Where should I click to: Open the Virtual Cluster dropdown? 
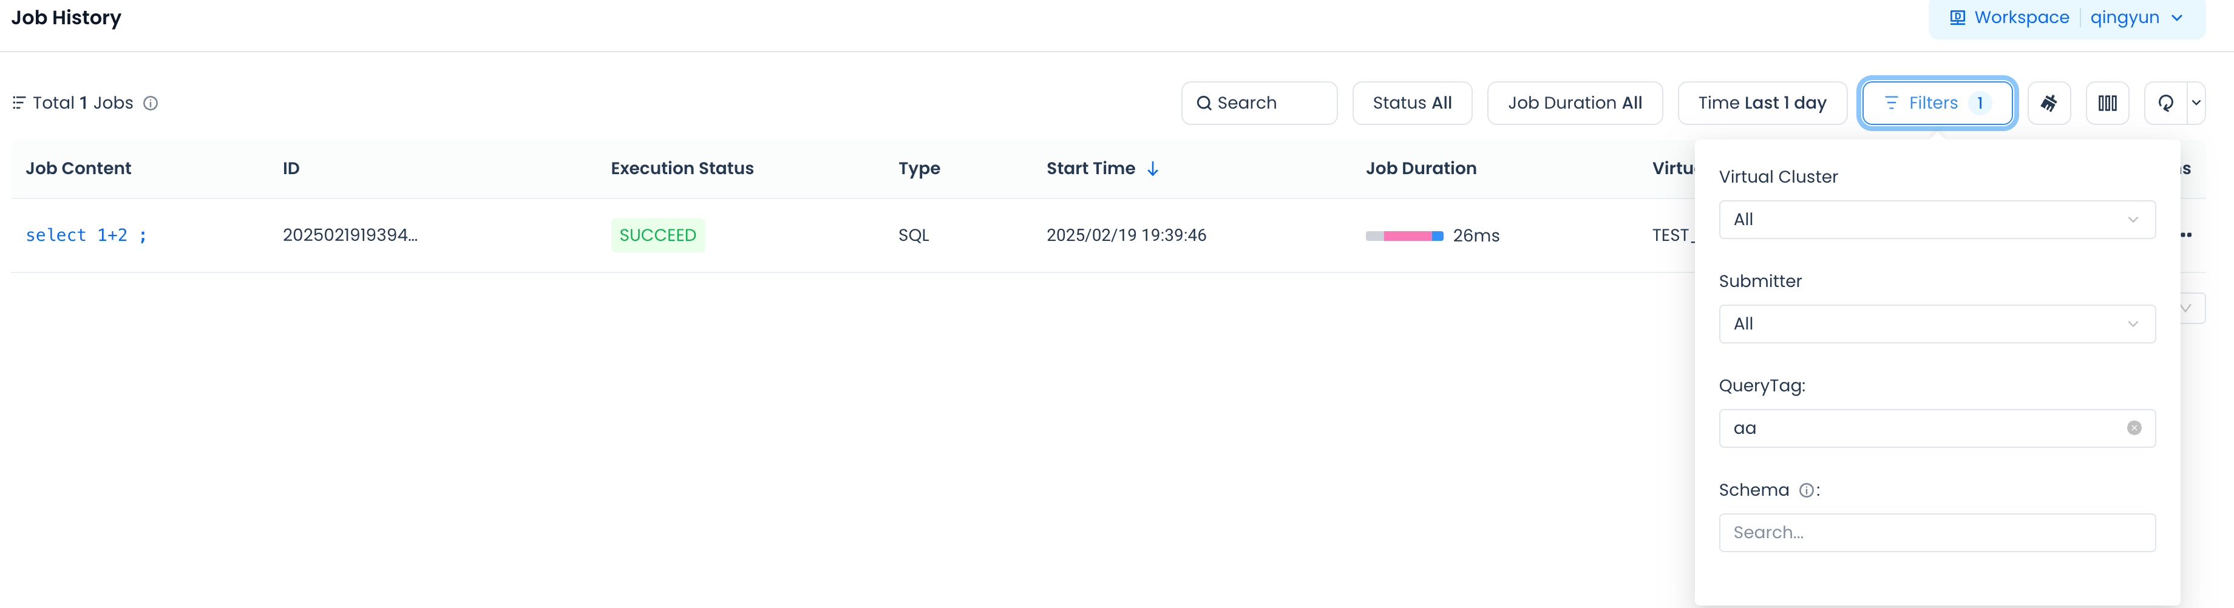coord(1936,220)
